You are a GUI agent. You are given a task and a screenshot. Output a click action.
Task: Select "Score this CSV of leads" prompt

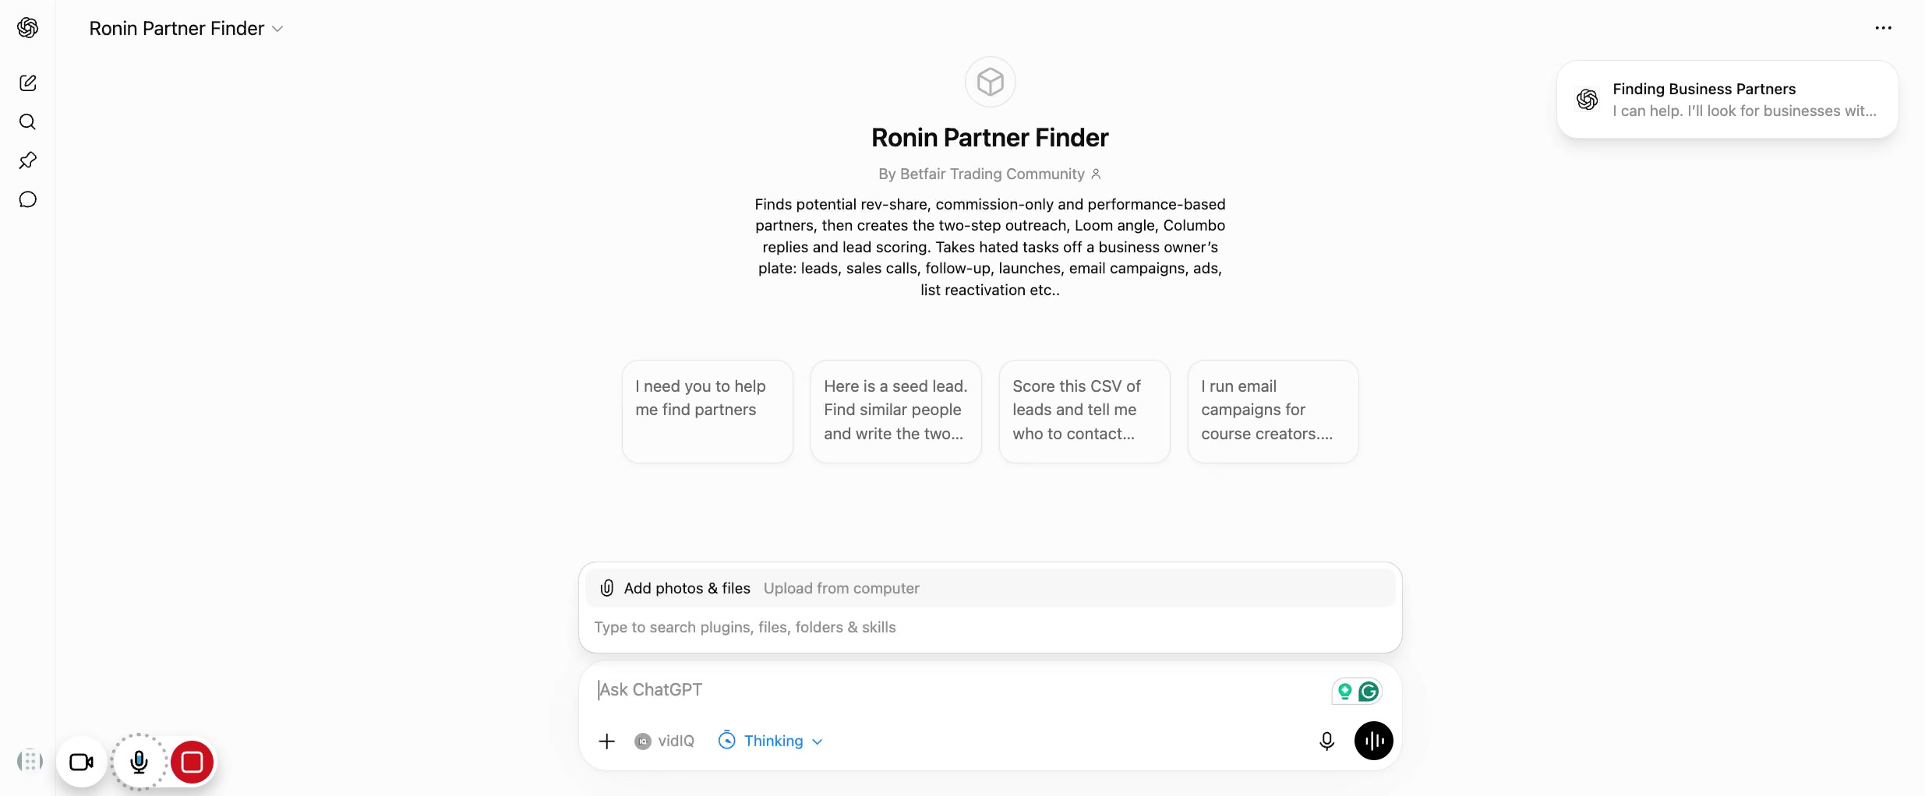(x=1084, y=411)
